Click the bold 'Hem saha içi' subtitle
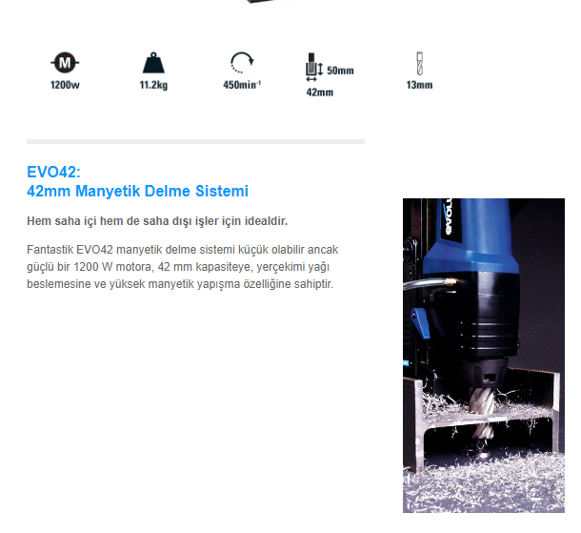581x533 pixels. [157, 221]
